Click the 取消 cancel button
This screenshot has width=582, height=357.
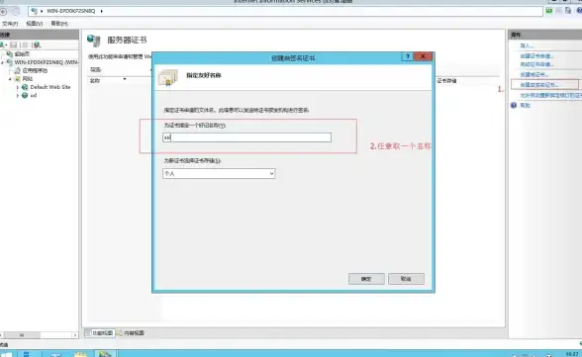(x=406, y=279)
